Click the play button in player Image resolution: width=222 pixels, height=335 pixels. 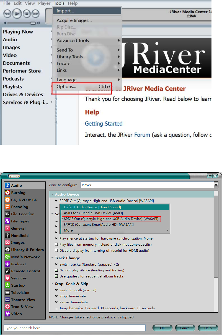[x=17, y=13]
